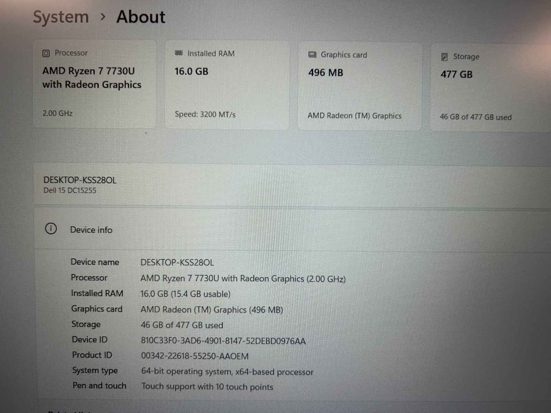Select Pen and touch label
Image resolution: width=551 pixels, height=413 pixels.
pos(100,385)
